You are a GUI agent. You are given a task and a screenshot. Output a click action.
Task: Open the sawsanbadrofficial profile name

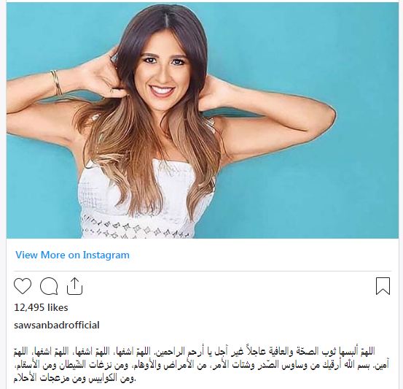57,325
